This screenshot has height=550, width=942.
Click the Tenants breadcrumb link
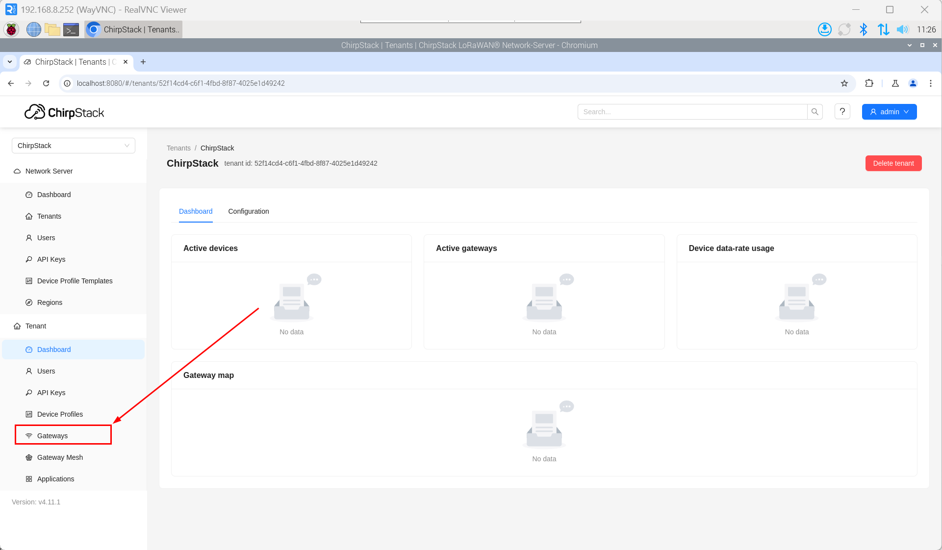click(x=178, y=148)
